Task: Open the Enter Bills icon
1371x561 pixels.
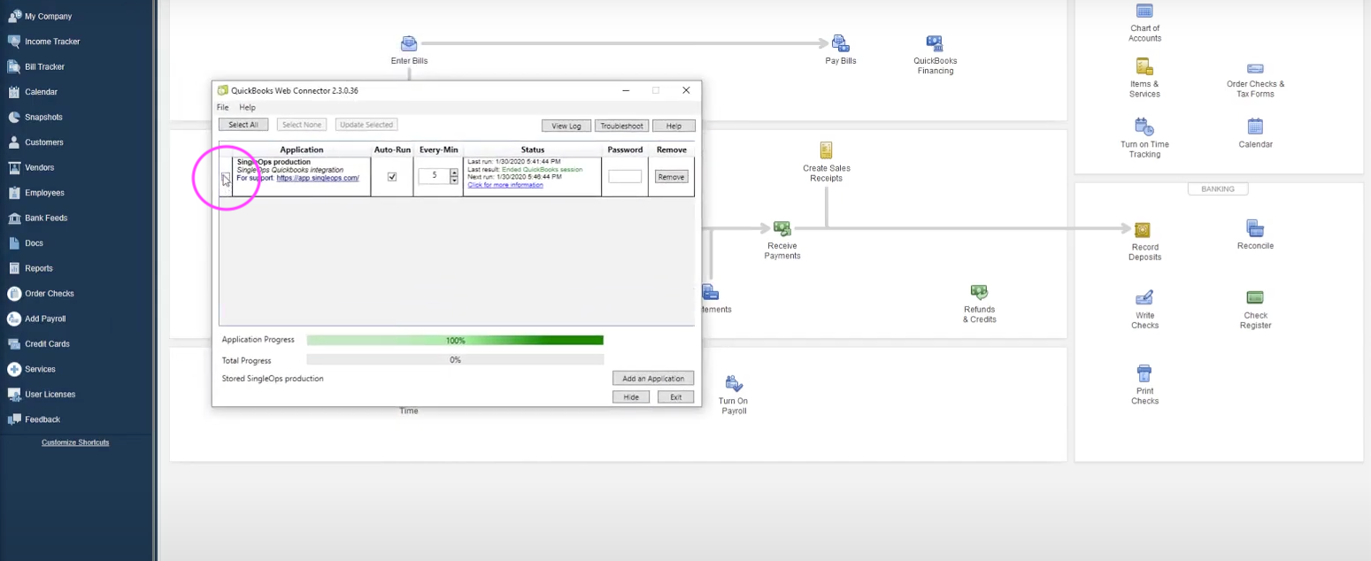Action: pyautogui.click(x=409, y=43)
